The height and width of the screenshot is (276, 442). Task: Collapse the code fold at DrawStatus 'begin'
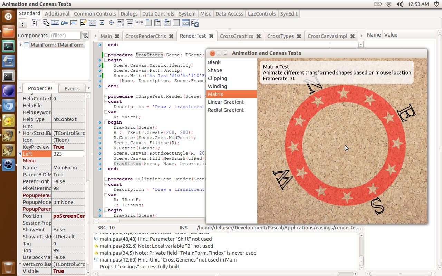pos(106,60)
